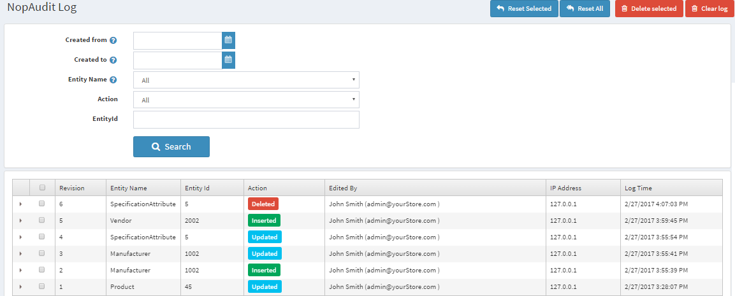Expand details of revision 1 Product row

(20, 286)
